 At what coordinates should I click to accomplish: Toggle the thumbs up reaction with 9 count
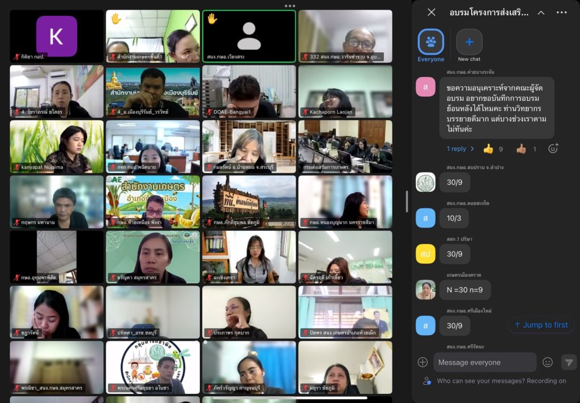click(493, 149)
